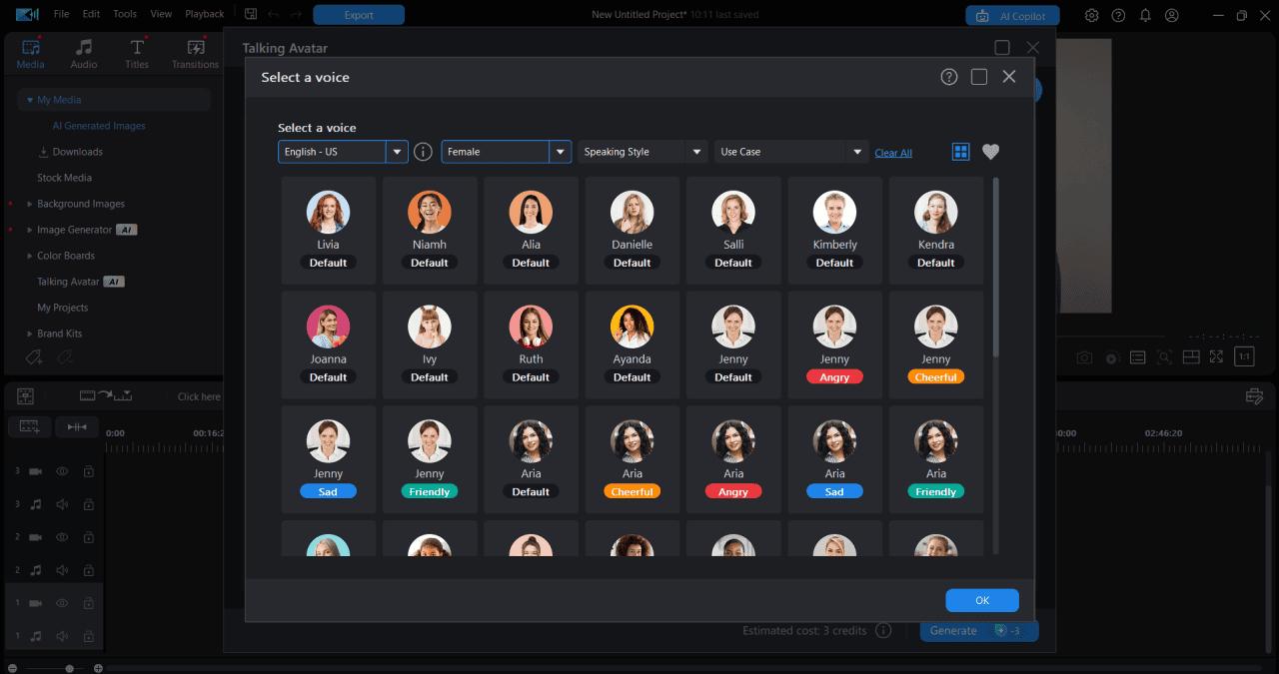This screenshot has width=1279, height=674.
Task: Expand the Color Boards item
Action: tap(30, 256)
